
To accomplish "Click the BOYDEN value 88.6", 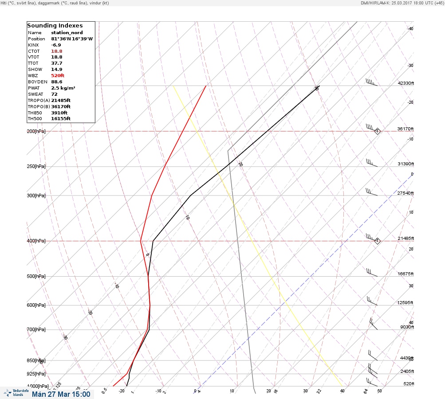I will [57, 82].
